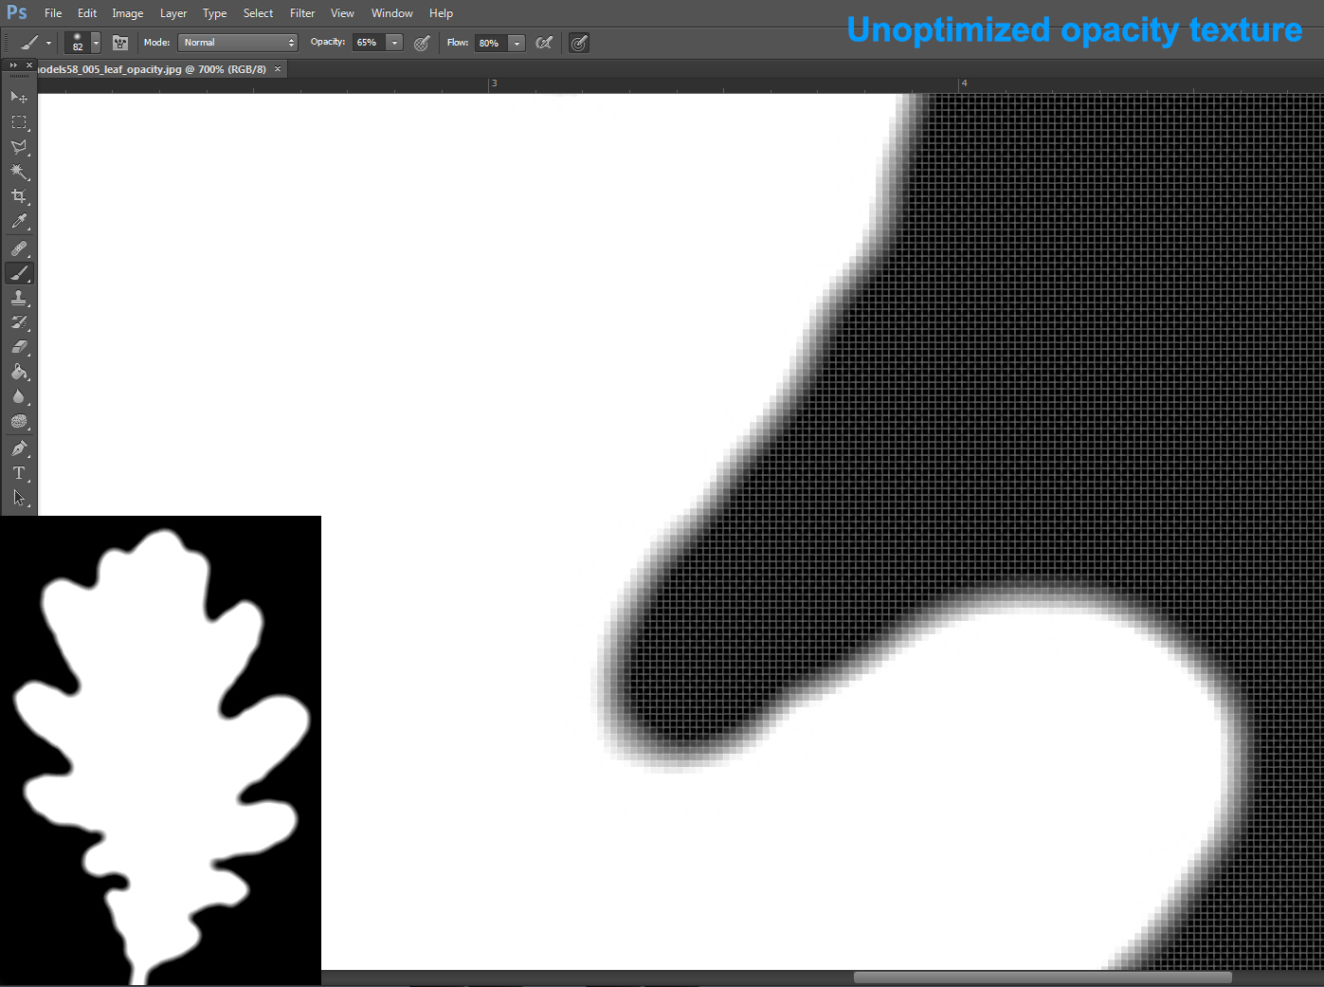This screenshot has width=1324, height=987.
Task: Select the Clone Stamp tool
Action: click(x=19, y=298)
